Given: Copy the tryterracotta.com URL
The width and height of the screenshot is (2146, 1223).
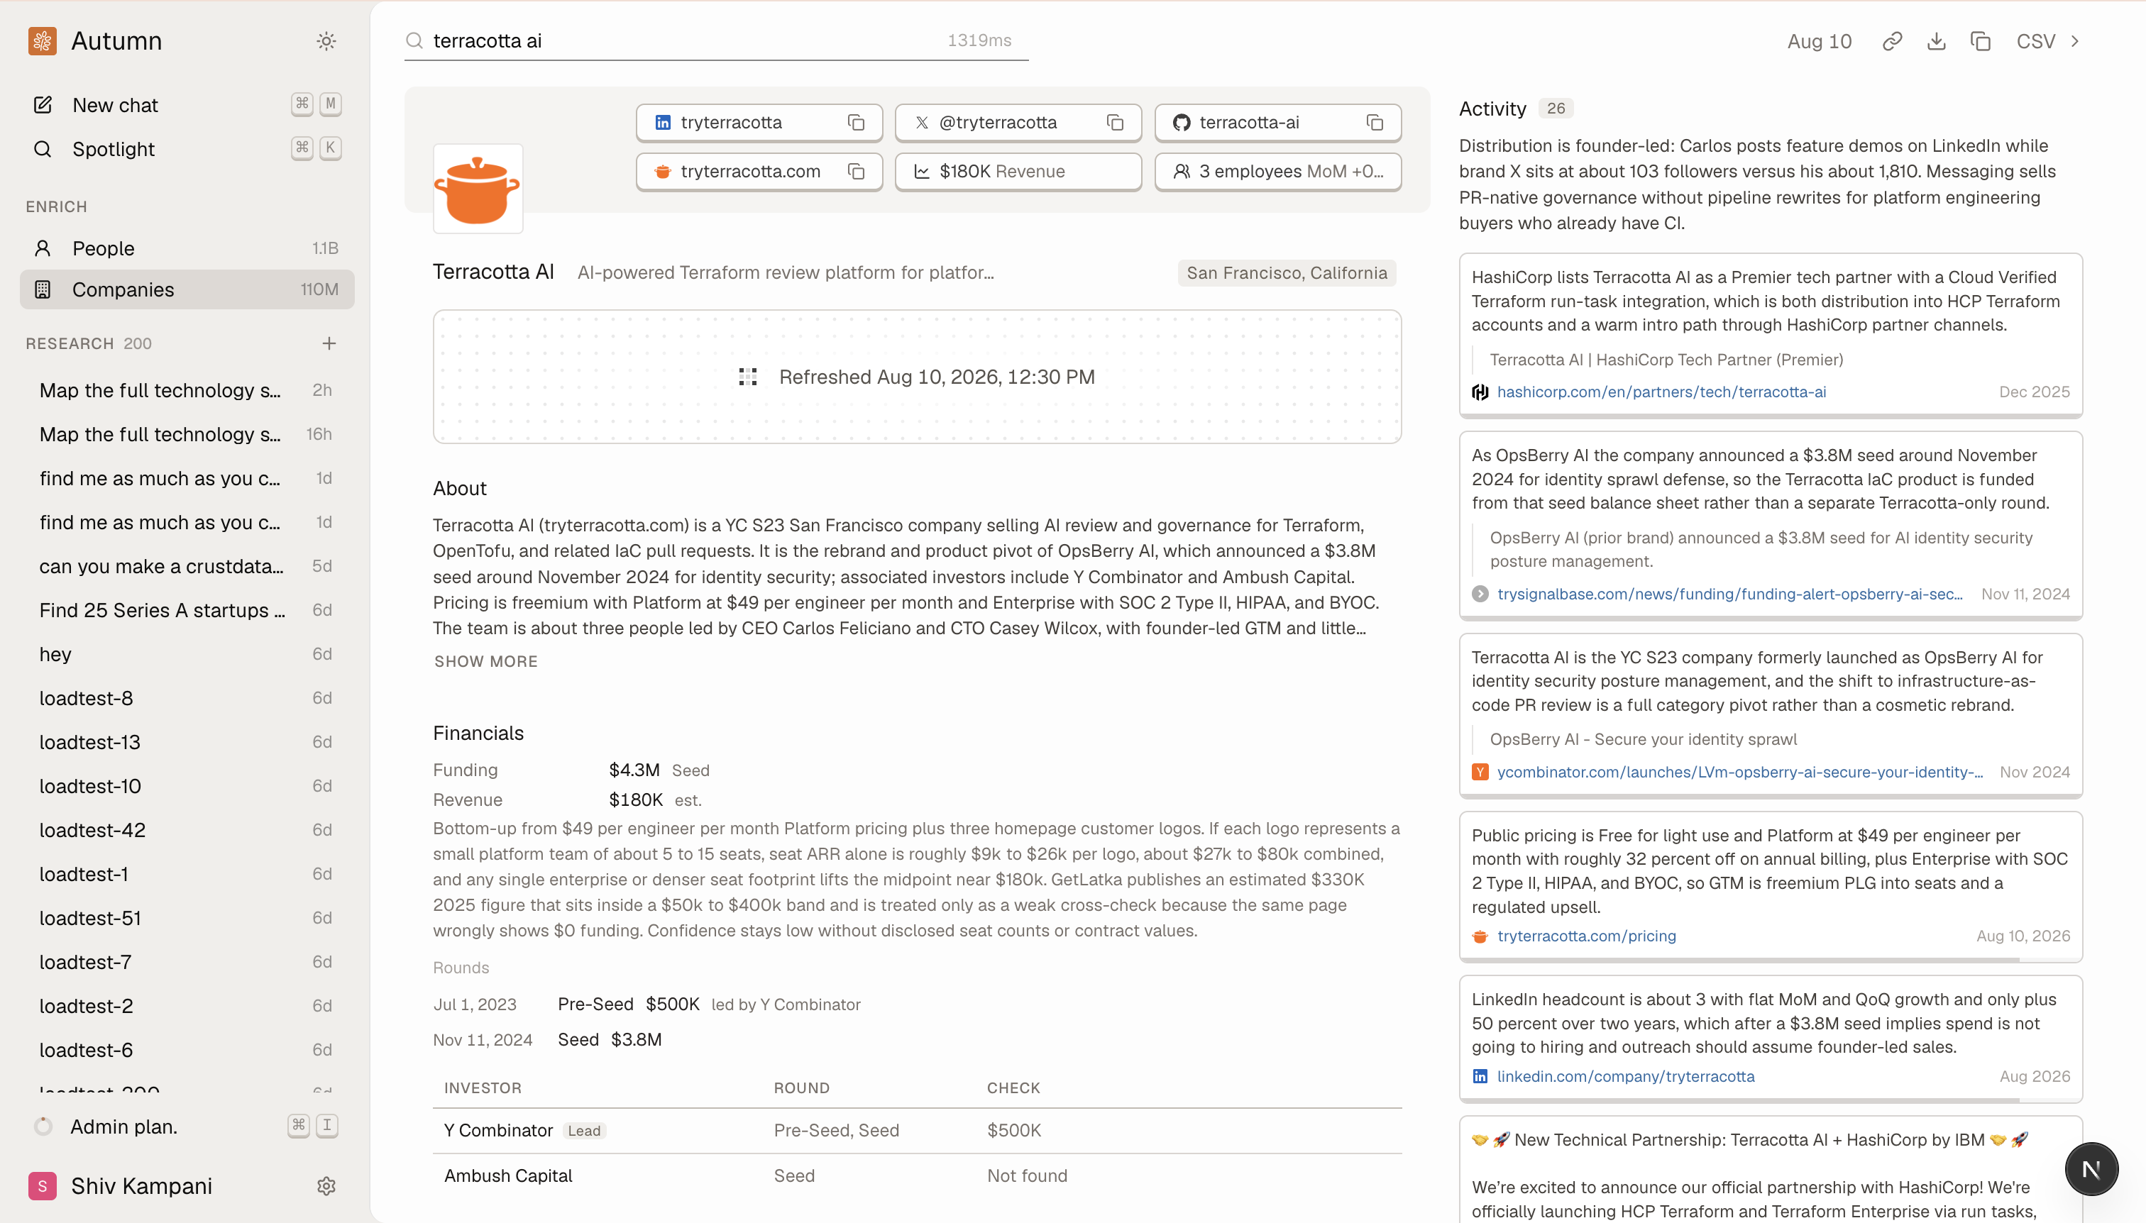Looking at the screenshot, I should click(855, 172).
